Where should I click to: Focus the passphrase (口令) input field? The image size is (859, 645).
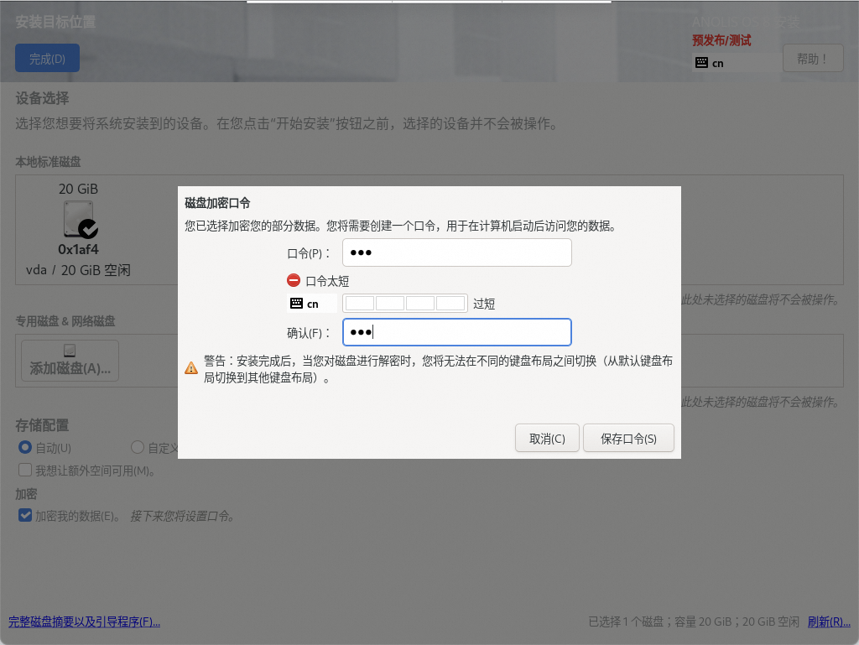[456, 252]
